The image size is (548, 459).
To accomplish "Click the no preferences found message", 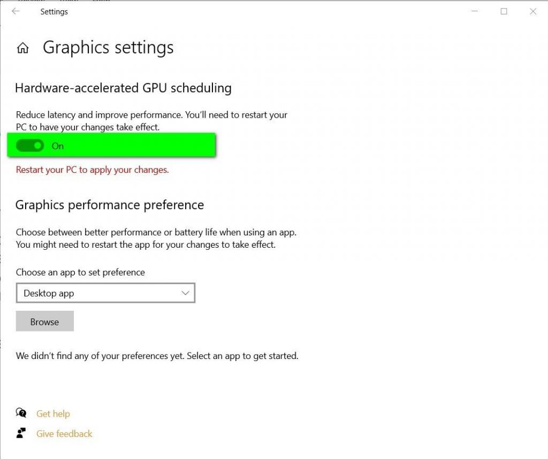I will point(158,355).
